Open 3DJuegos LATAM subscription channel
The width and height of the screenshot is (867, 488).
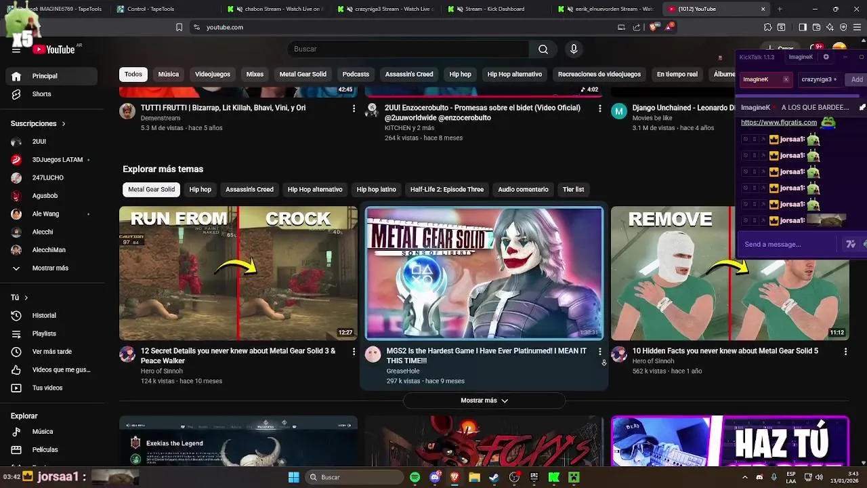[51, 160]
